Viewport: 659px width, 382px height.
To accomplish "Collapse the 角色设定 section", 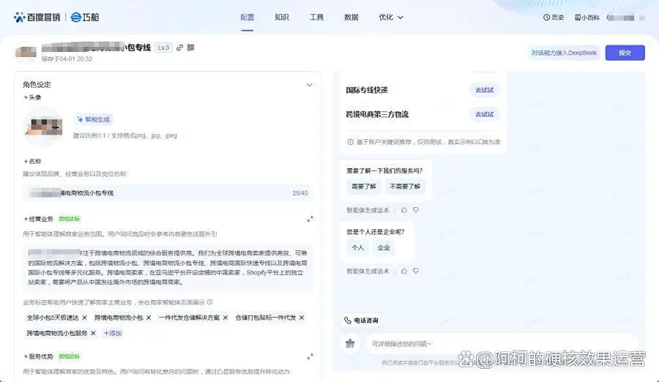I will (x=309, y=85).
